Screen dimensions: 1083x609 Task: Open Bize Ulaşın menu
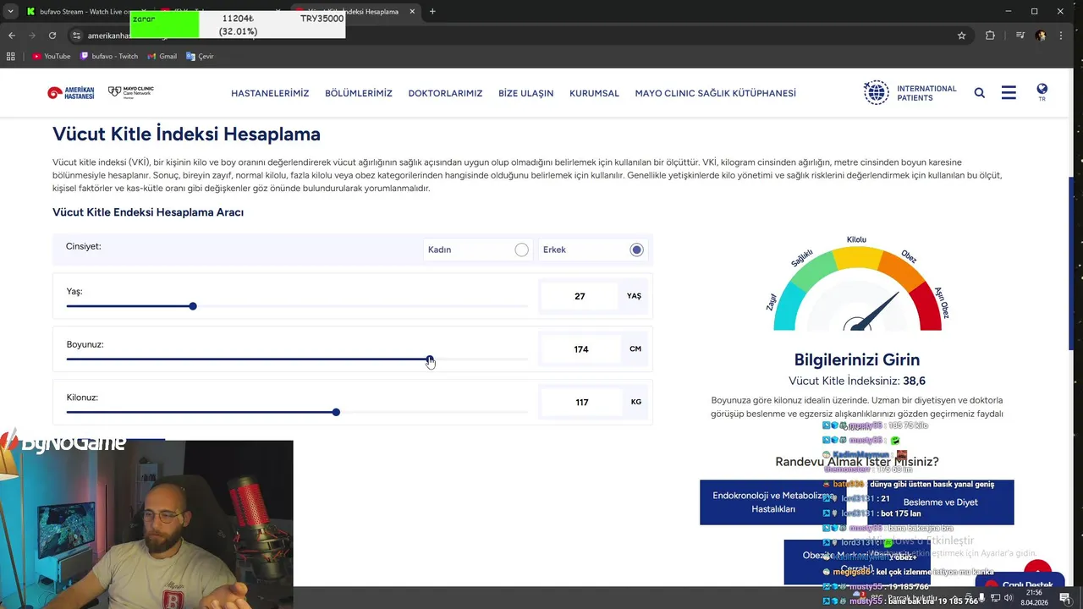pos(525,93)
